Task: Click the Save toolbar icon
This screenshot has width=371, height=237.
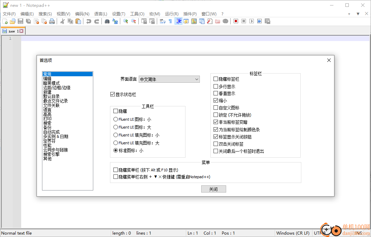Action: (x=20, y=21)
